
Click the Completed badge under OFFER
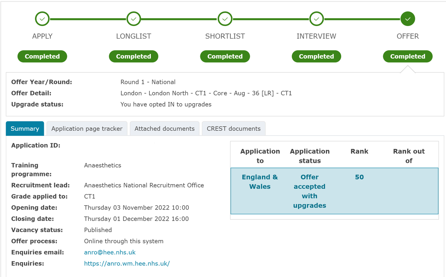(x=408, y=56)
